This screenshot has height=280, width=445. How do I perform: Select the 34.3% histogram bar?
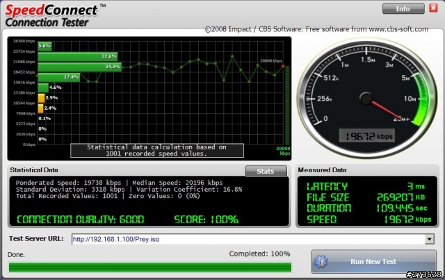tap(80, 67)
